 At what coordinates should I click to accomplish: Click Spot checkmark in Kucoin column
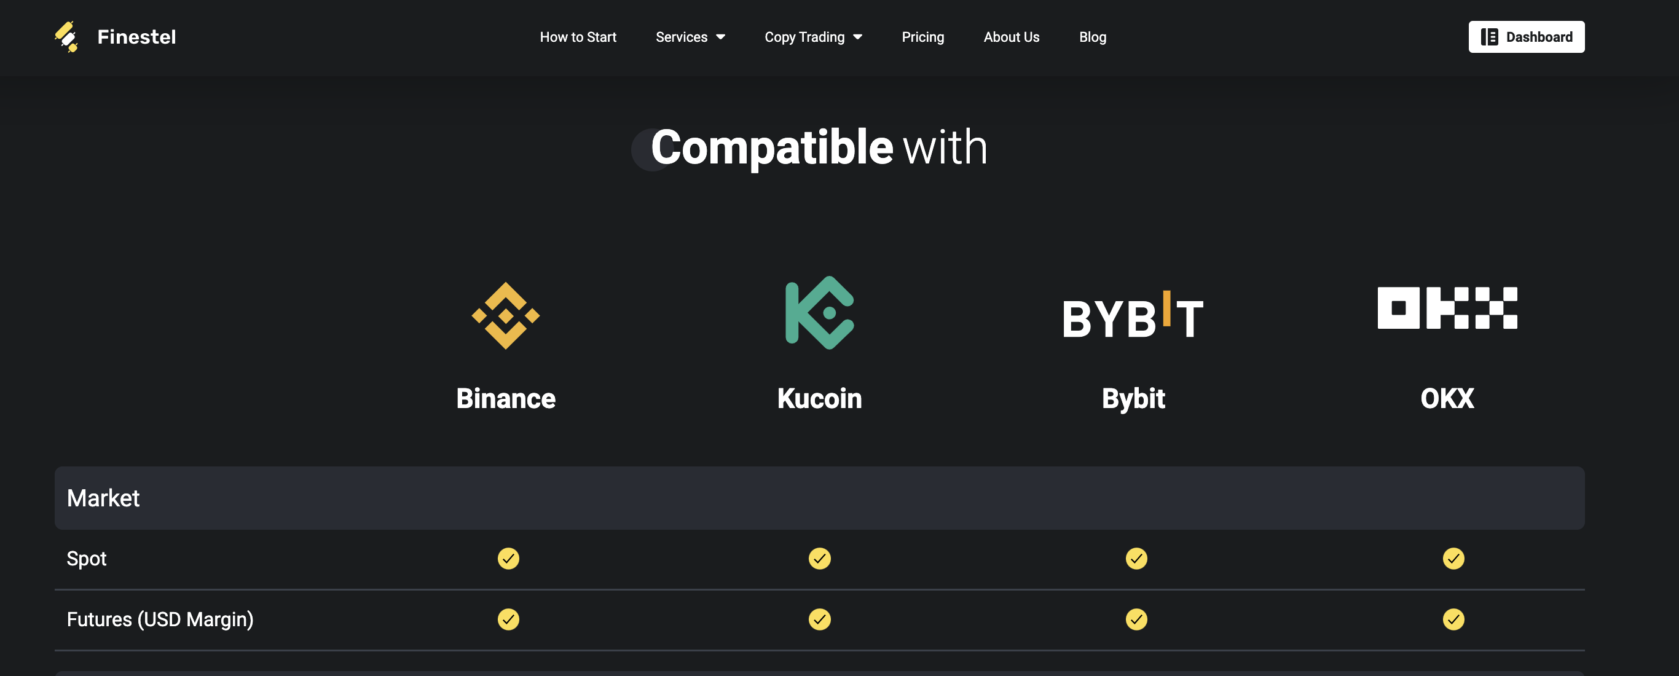819,559
